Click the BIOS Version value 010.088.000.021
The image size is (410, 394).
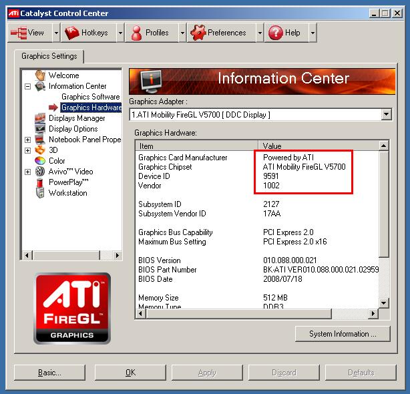point(290,260)
